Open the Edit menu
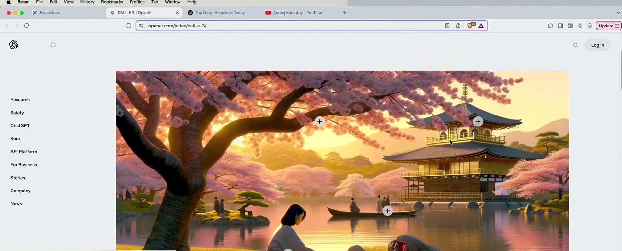The image size is (622, 251). coord(53,2)
